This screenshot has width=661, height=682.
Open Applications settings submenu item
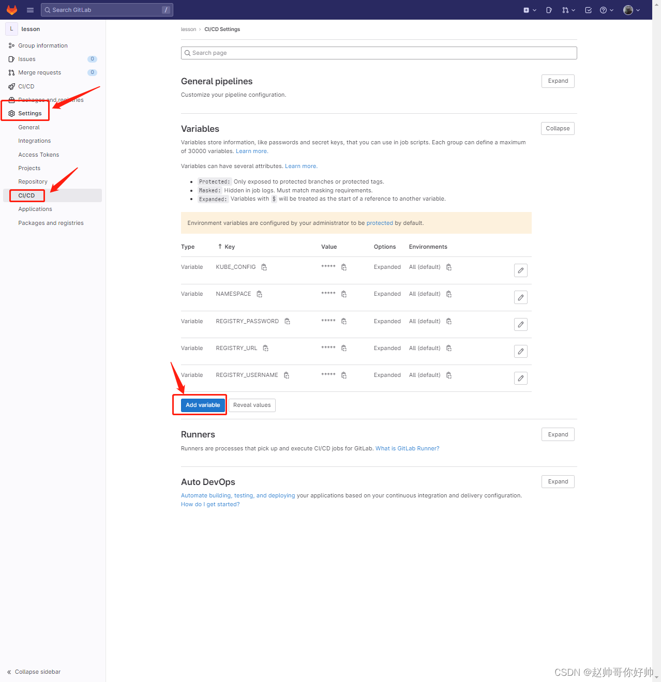click(x=35, y=209)
